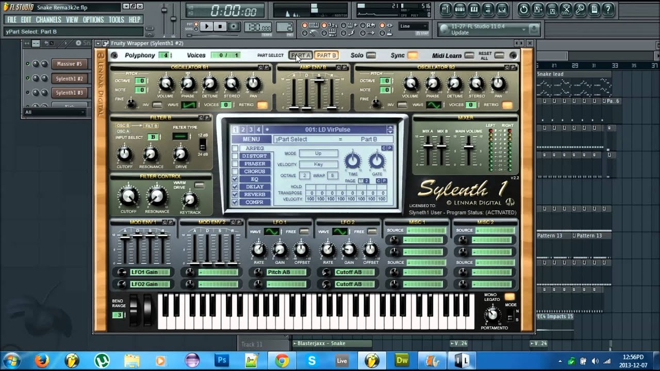Image resolution: width=660 pixels, height=371 pixels.
Task: Enable the ARPEG checkbox
Action: tap(235, 148)
